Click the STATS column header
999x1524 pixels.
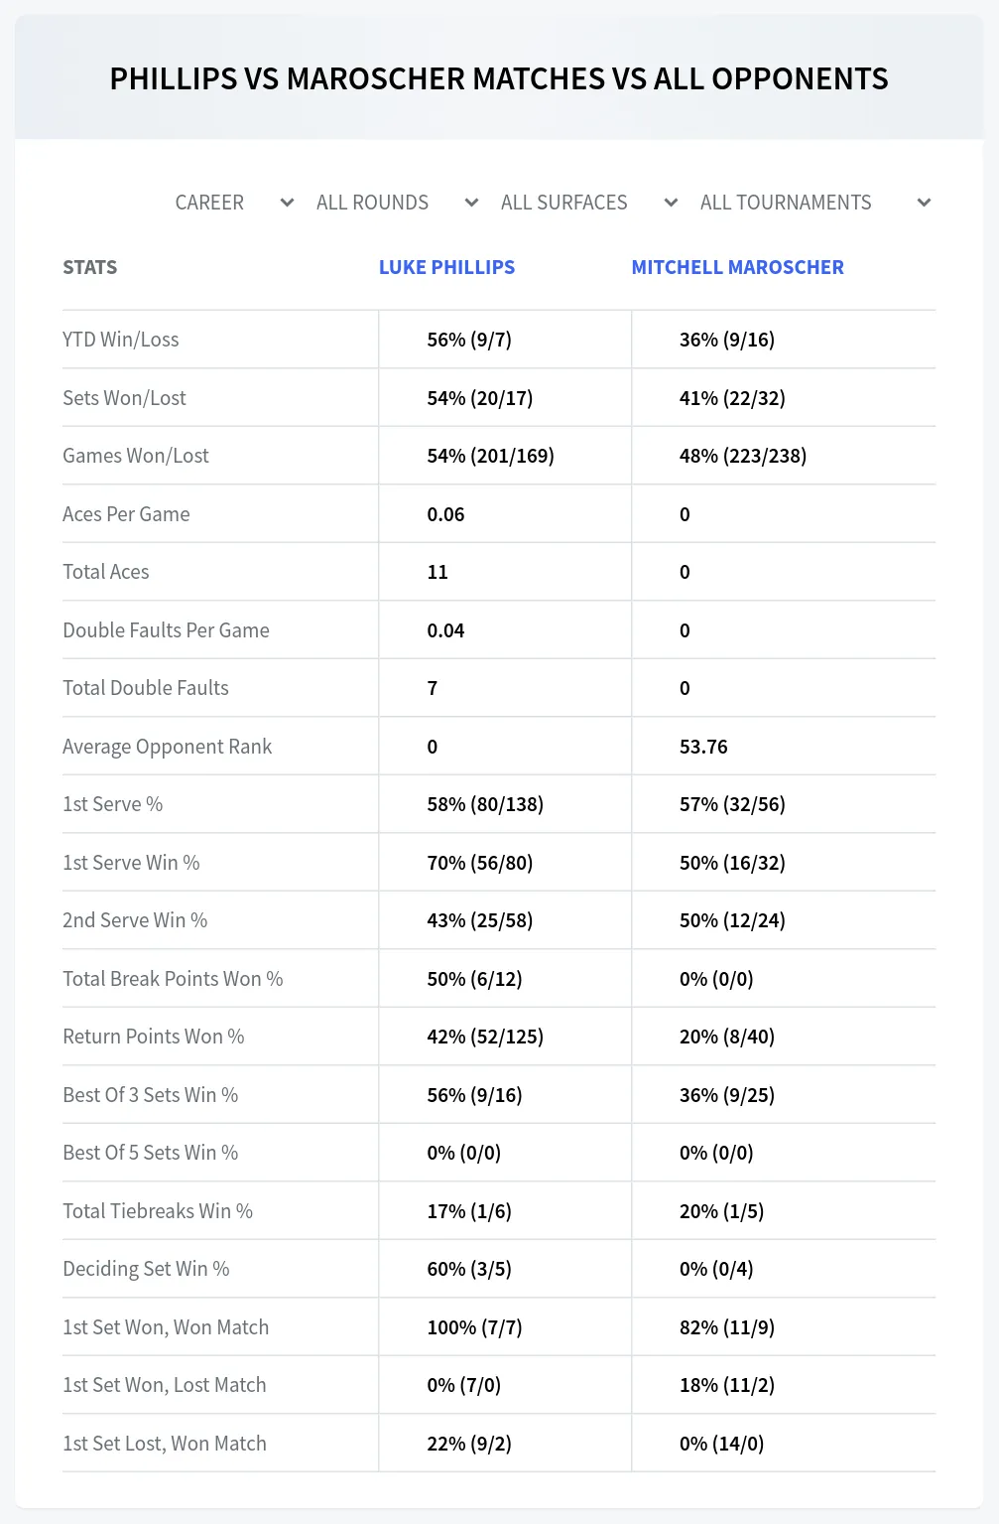(x=89, y=267)
